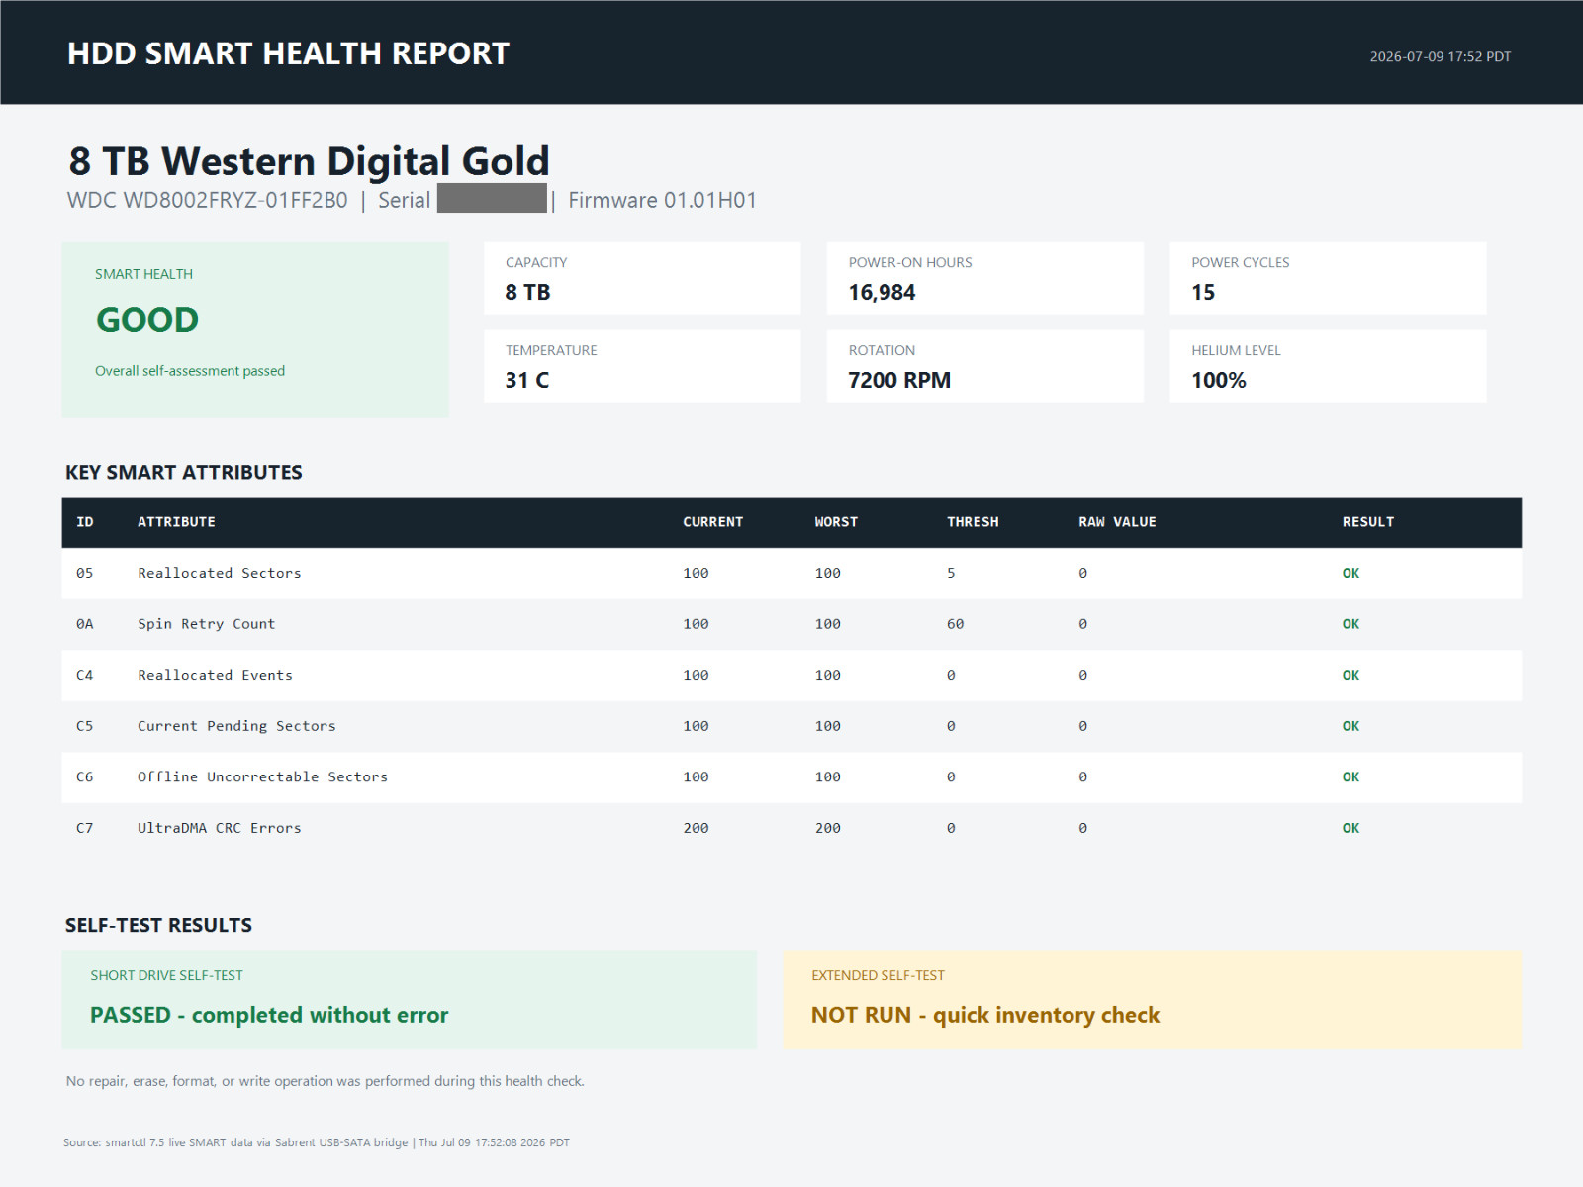Click the OK result for UltraDMA CRC Errors
Image resolution: width=1583 pixels, height=1187 pixels.
[x=1350, y=828]
